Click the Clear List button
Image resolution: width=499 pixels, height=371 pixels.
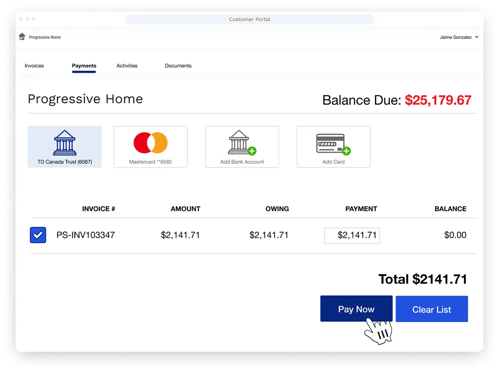[x=432, y=309]
